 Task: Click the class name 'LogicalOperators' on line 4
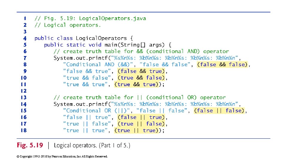tap(101, 38)
